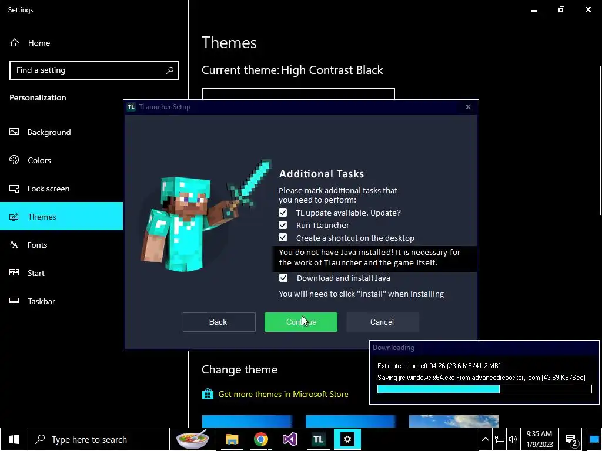Click the Start tiles icon
Image resolution: width=602 pixels, height=451 pixels.
click(14, 272)
